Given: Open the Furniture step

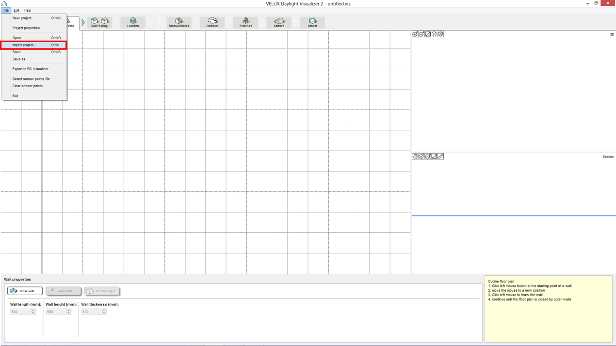Looking at the screenshot, I should (245, 22).
